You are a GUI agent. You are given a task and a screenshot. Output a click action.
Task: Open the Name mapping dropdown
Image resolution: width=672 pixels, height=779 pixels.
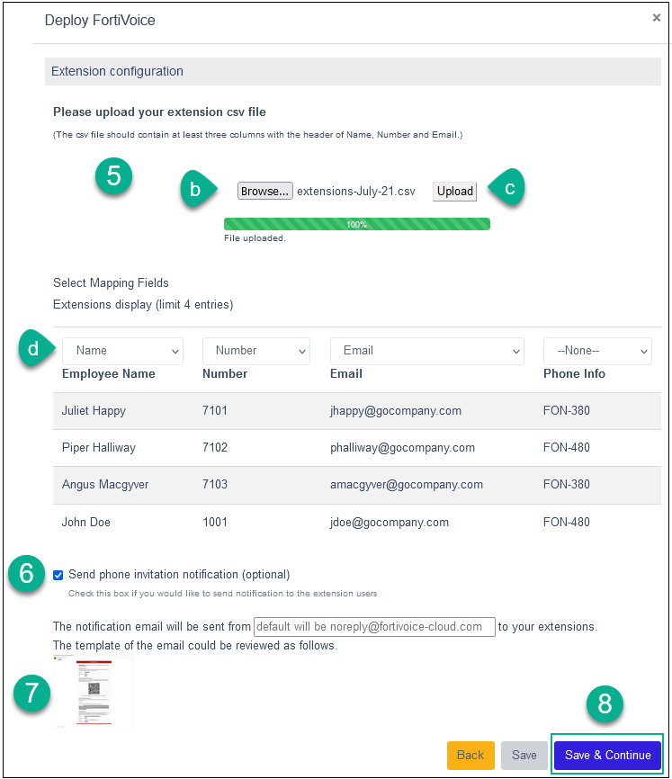tap(122, 351)
